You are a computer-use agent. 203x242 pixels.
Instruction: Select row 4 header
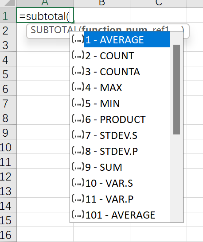point(8,59)
